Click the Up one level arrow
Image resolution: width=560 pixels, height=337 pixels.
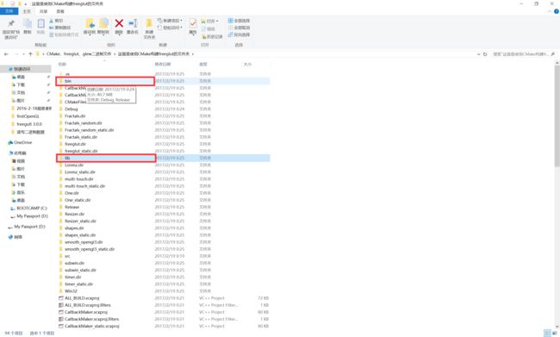point(30,54)
